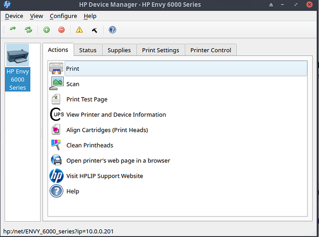Select Visit HPLIP Support Website text
This screenshot has width=319, height=237.
pyautogui.click(x=105, y=176)
